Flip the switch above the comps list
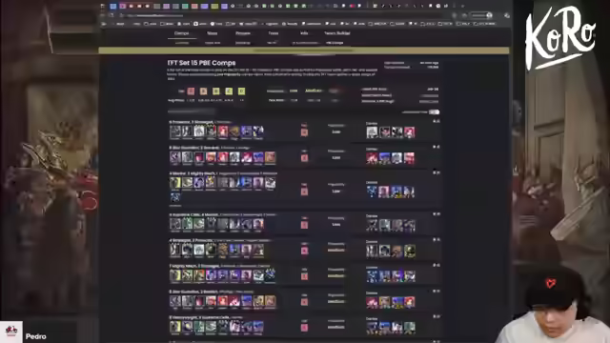The width and height of the screenshot is (610, 343). [435, 112]
